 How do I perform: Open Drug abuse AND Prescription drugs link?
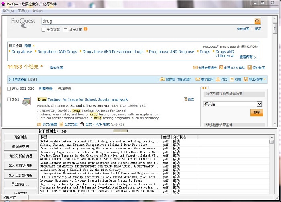click(113, 52)
